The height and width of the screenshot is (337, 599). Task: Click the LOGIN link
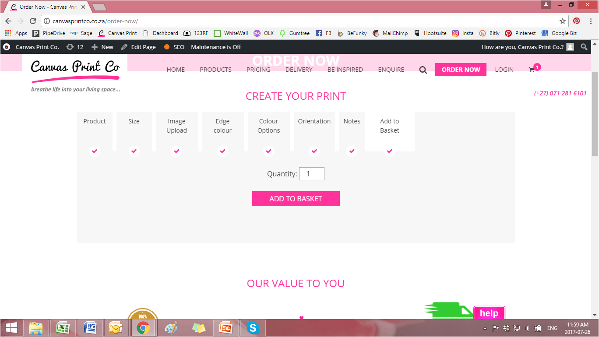click(x=504, y=70)
